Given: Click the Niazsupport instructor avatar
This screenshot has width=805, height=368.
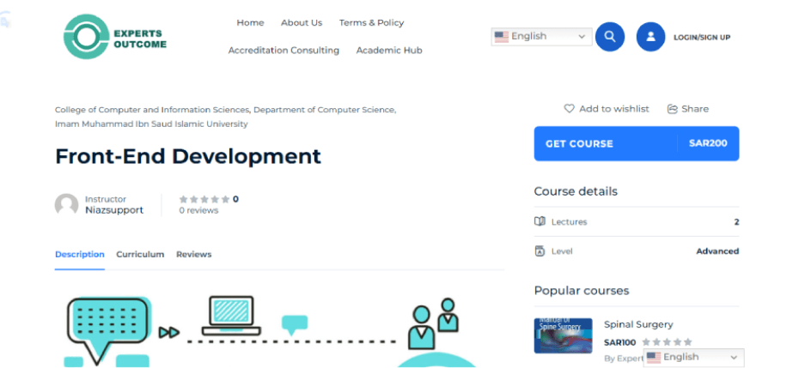Looking at the screenshot, I should point(66,205).
